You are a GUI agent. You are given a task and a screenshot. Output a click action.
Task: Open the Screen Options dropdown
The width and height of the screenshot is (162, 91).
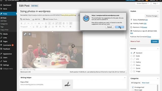pos(143,3)
